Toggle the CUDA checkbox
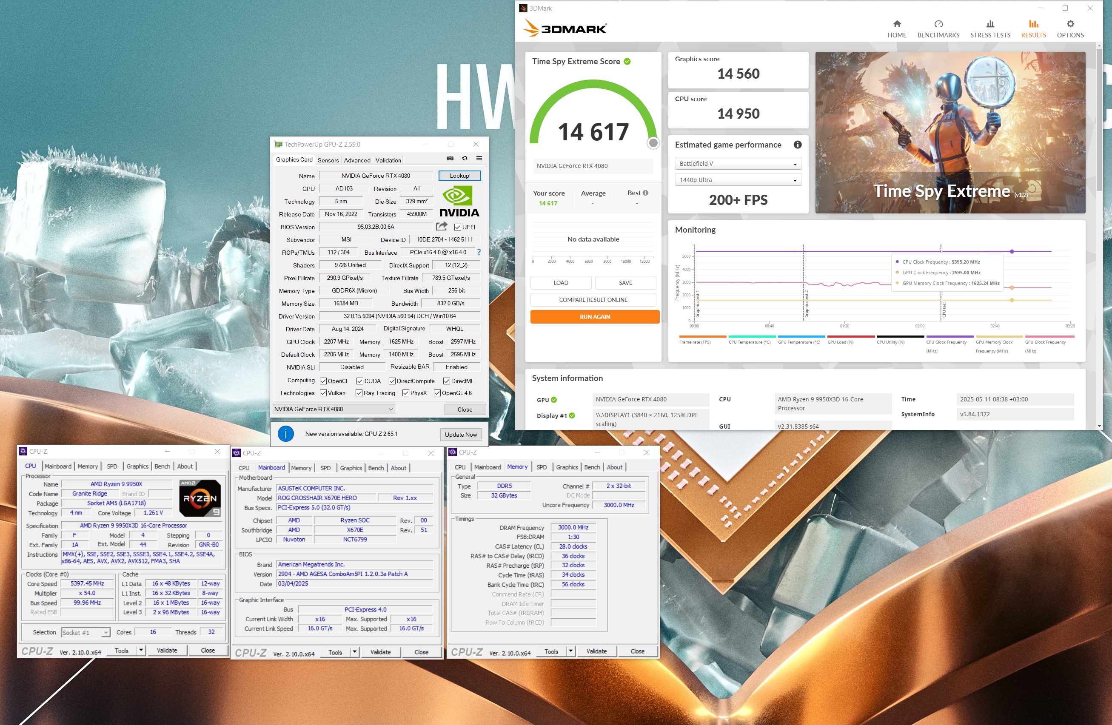The width and height of the screenshot is (1112, 725). coord(359,381)
